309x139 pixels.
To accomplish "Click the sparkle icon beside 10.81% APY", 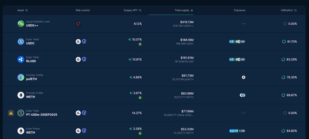I will click(130, 59).
